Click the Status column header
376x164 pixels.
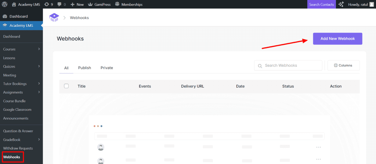[x=288, y=86]
